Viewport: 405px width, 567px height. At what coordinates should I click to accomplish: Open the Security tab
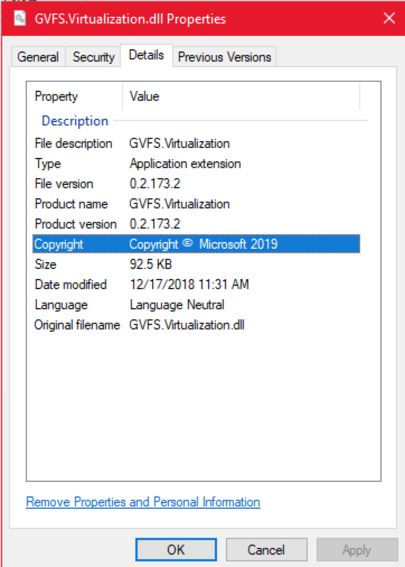pyautogui.click(x=93, y=57)
